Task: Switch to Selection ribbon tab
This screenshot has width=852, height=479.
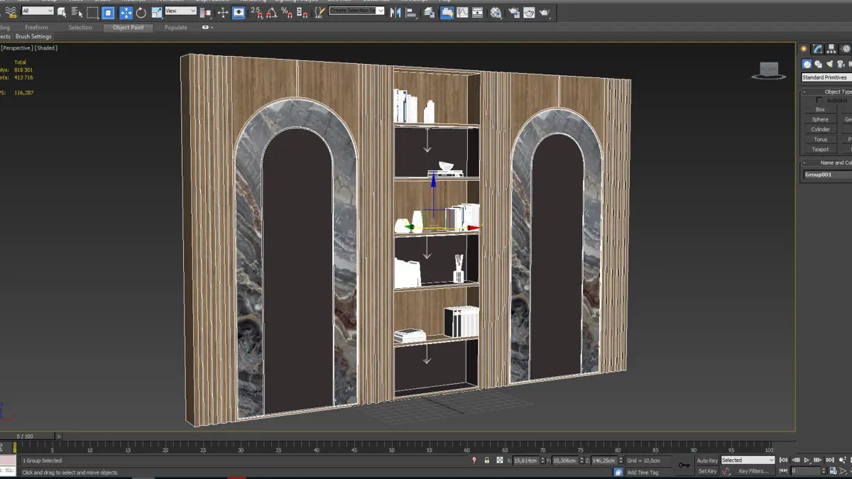Action: (x=80, y=28)
